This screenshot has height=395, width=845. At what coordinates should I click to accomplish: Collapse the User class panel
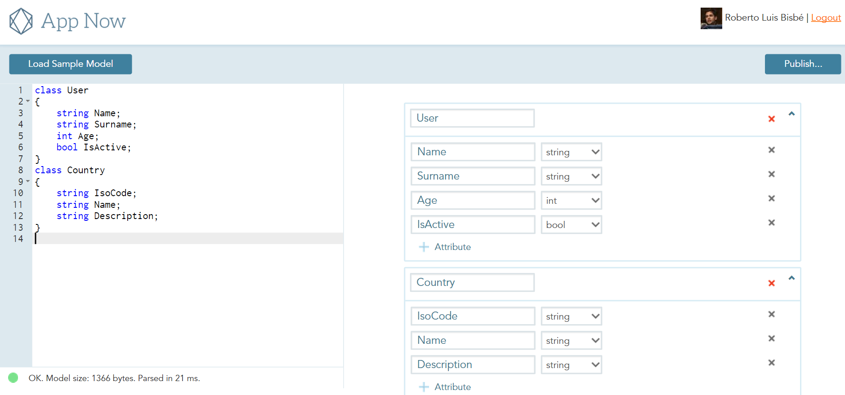[791, 114]
